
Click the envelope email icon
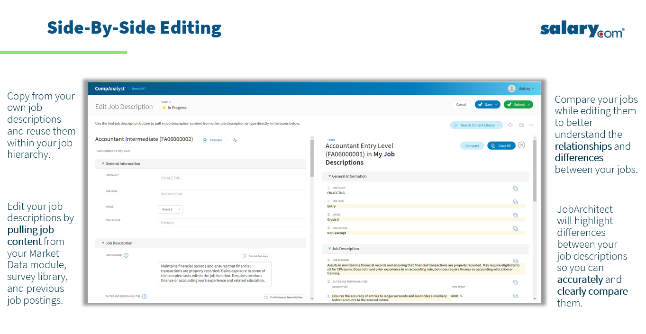click(x=521, y=125)
